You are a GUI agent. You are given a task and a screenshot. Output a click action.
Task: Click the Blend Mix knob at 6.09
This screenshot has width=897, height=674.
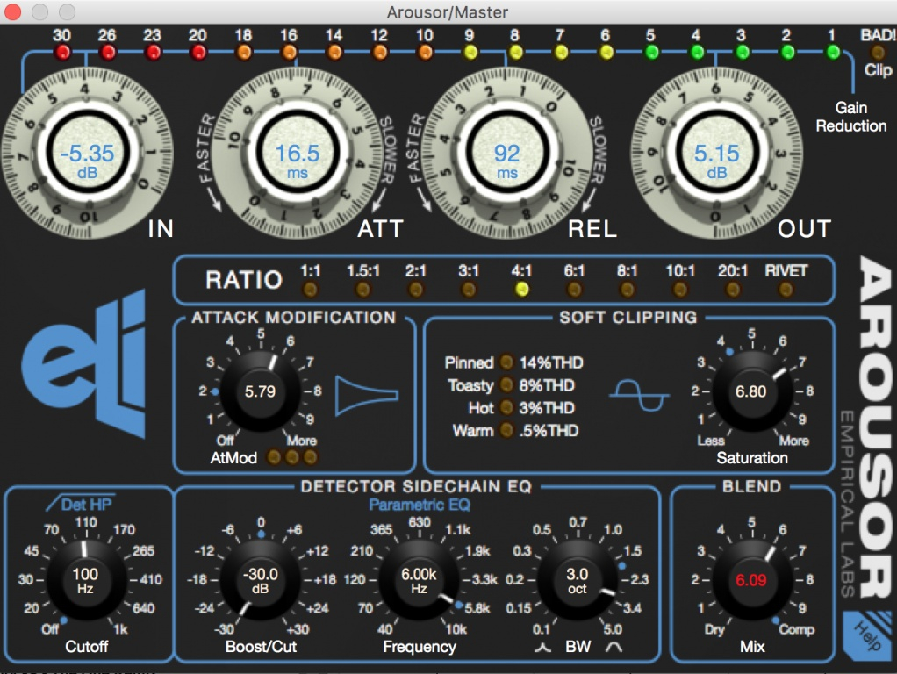(751, 579)
